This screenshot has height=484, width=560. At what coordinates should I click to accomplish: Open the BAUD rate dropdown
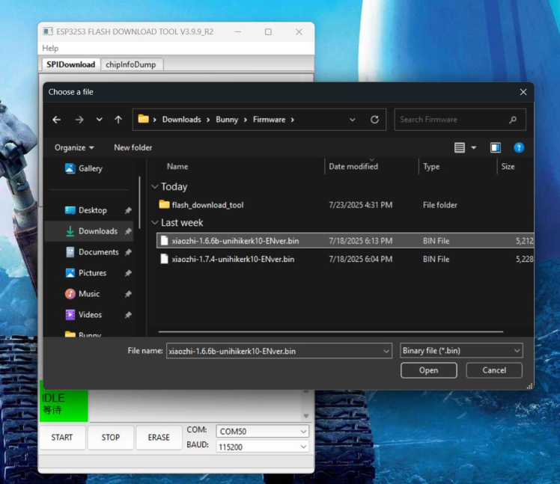(x=262, y=447)
